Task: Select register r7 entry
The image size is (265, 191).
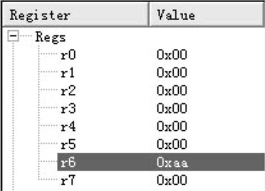Action: click(68, 180)
